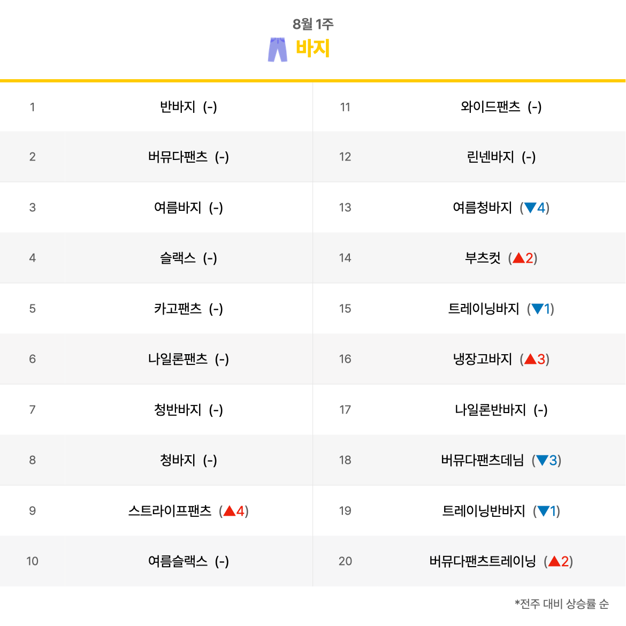The width and height of the screenshot is (626, 626).
Task: Click red up arrow beside 냉장고바지
Action: [530, 359]
